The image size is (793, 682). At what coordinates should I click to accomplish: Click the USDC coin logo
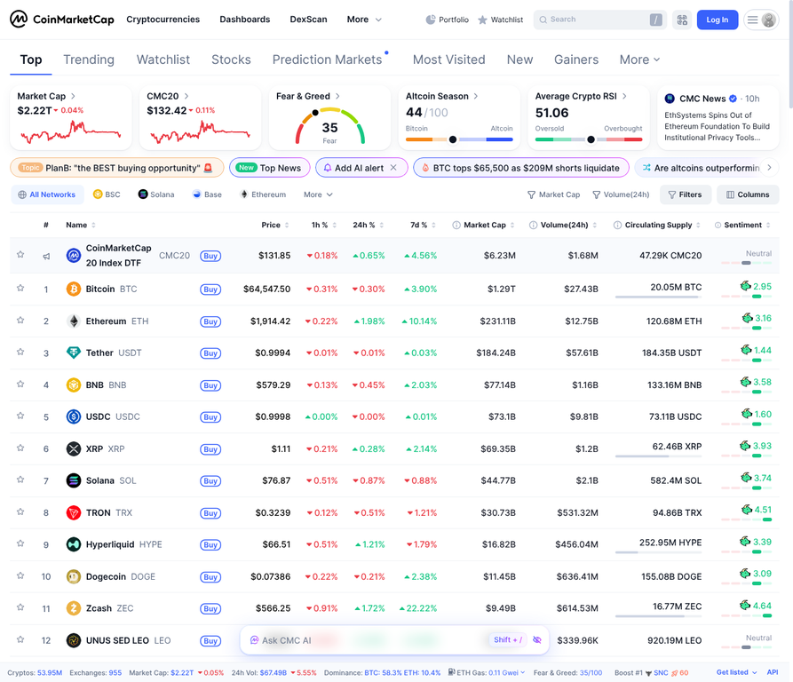(74, 416)
